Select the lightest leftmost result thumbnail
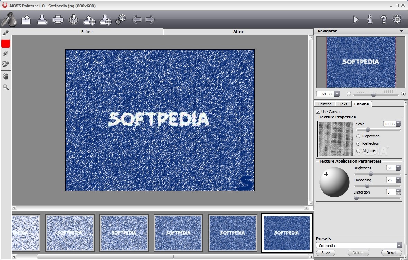This screenshot has width=408, height=260. pyautogui.click(x=26, y=233)
